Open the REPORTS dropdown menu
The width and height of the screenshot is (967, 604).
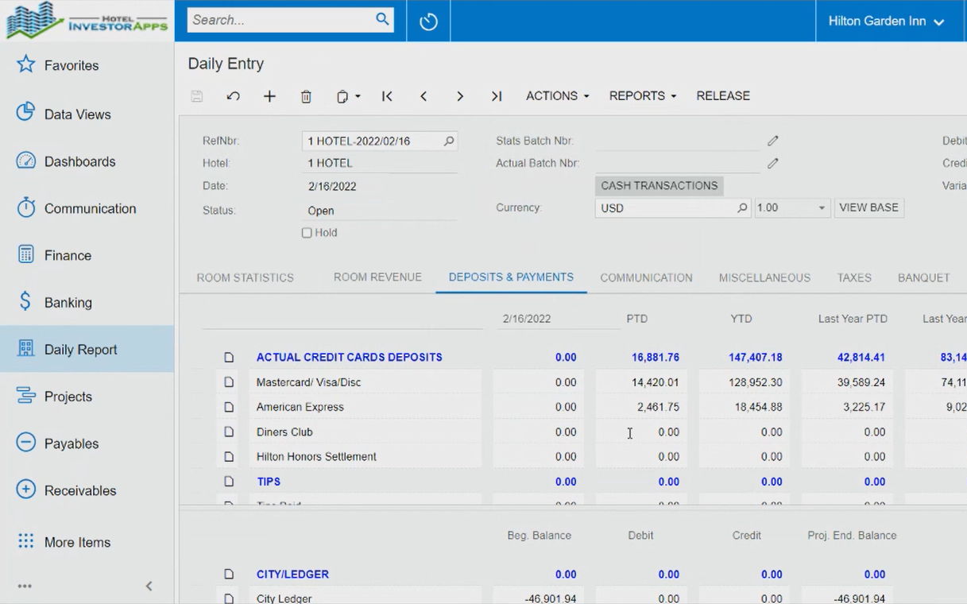642,96
